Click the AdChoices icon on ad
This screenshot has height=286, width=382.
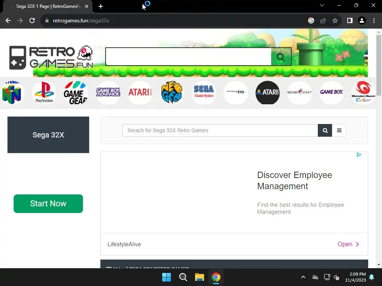click(359, 155)
